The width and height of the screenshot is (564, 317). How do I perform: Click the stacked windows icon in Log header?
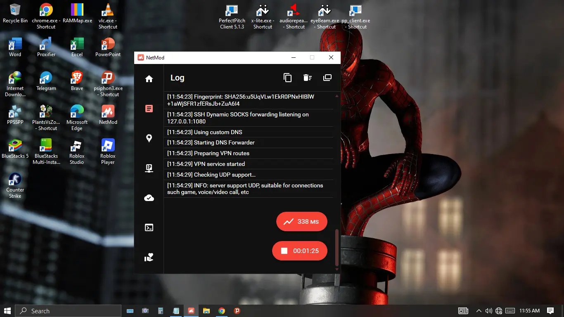(327, 78)
